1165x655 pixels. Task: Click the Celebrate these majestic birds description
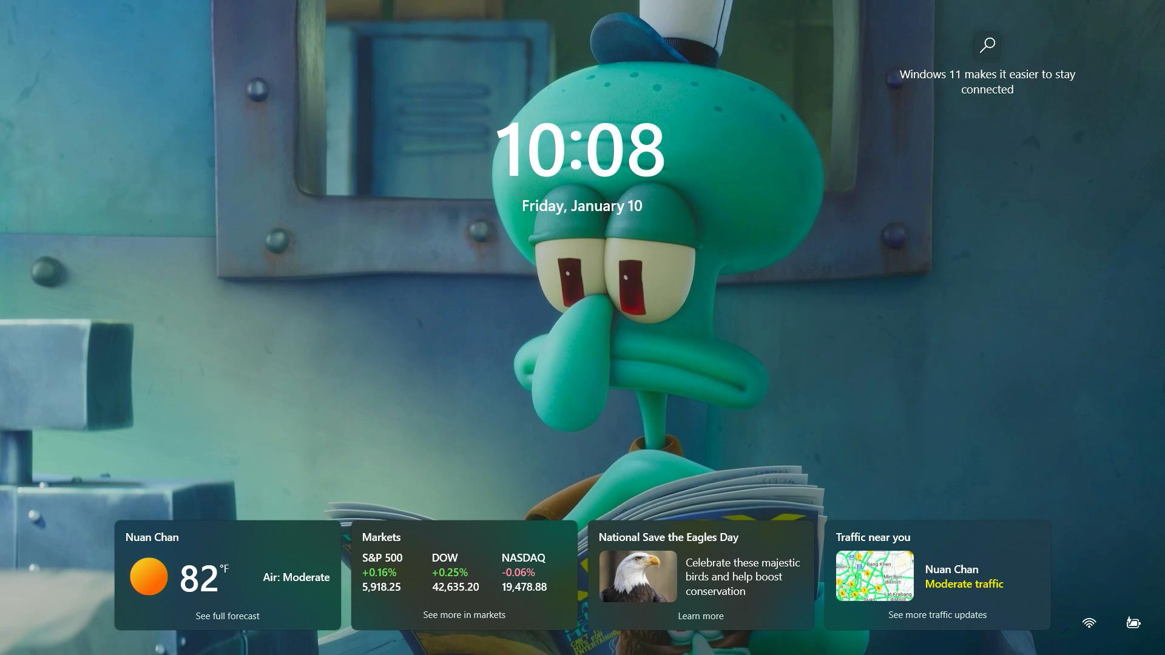pyautogui.click(x=743, y=577)
